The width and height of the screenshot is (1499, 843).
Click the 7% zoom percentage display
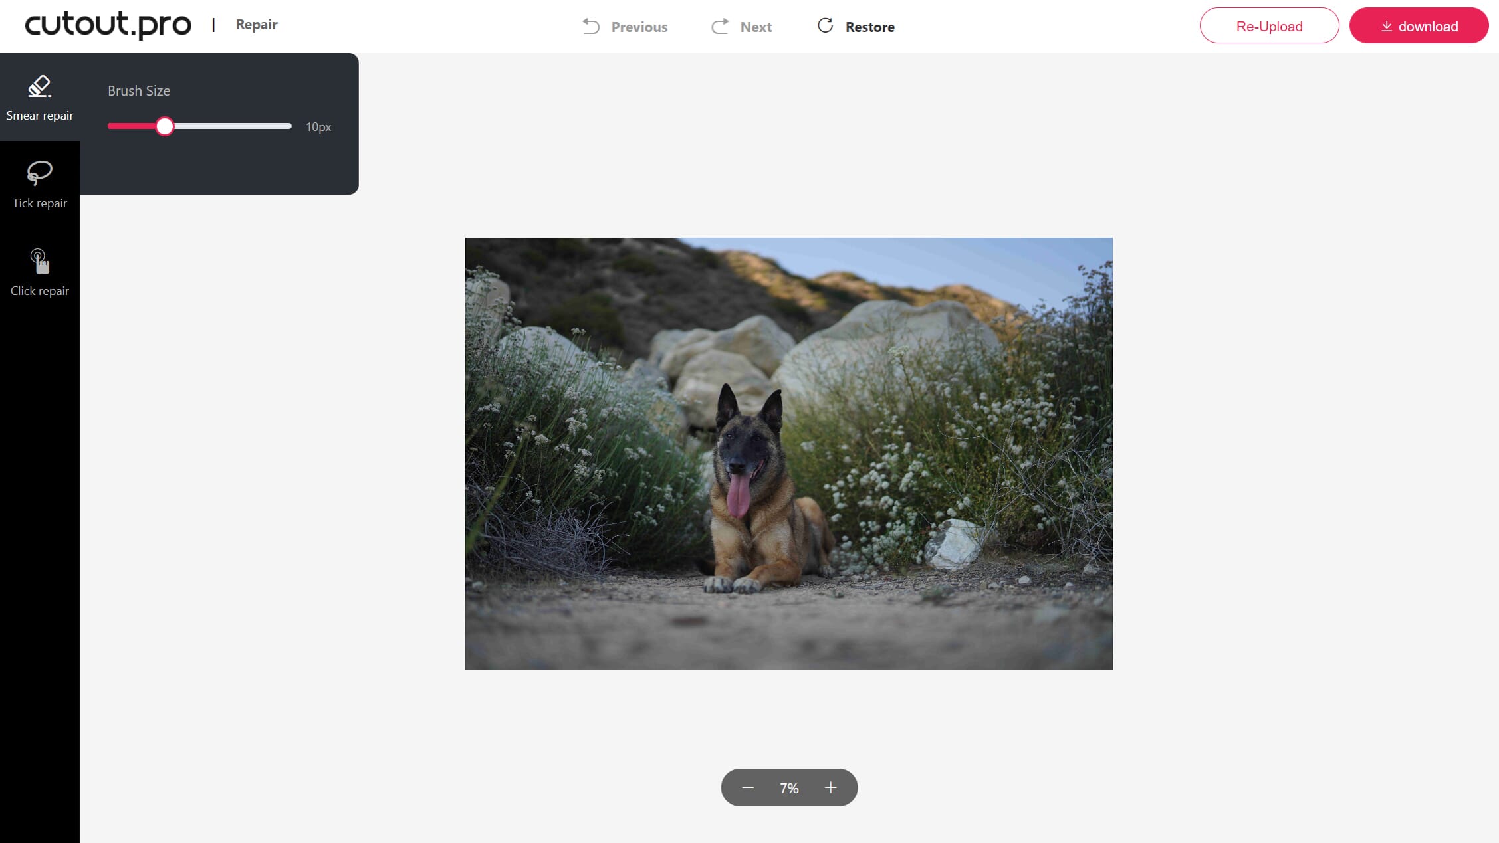point(788,787)
